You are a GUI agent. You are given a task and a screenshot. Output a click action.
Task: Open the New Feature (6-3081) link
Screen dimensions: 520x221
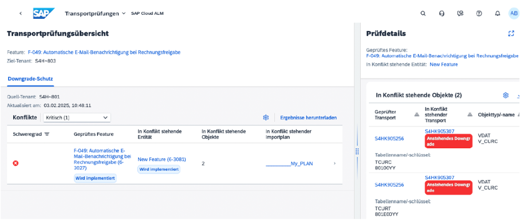162,159
